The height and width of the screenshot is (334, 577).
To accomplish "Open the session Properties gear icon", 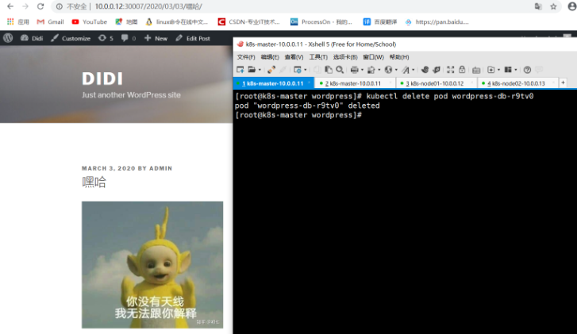I will (x=298, y=70).
